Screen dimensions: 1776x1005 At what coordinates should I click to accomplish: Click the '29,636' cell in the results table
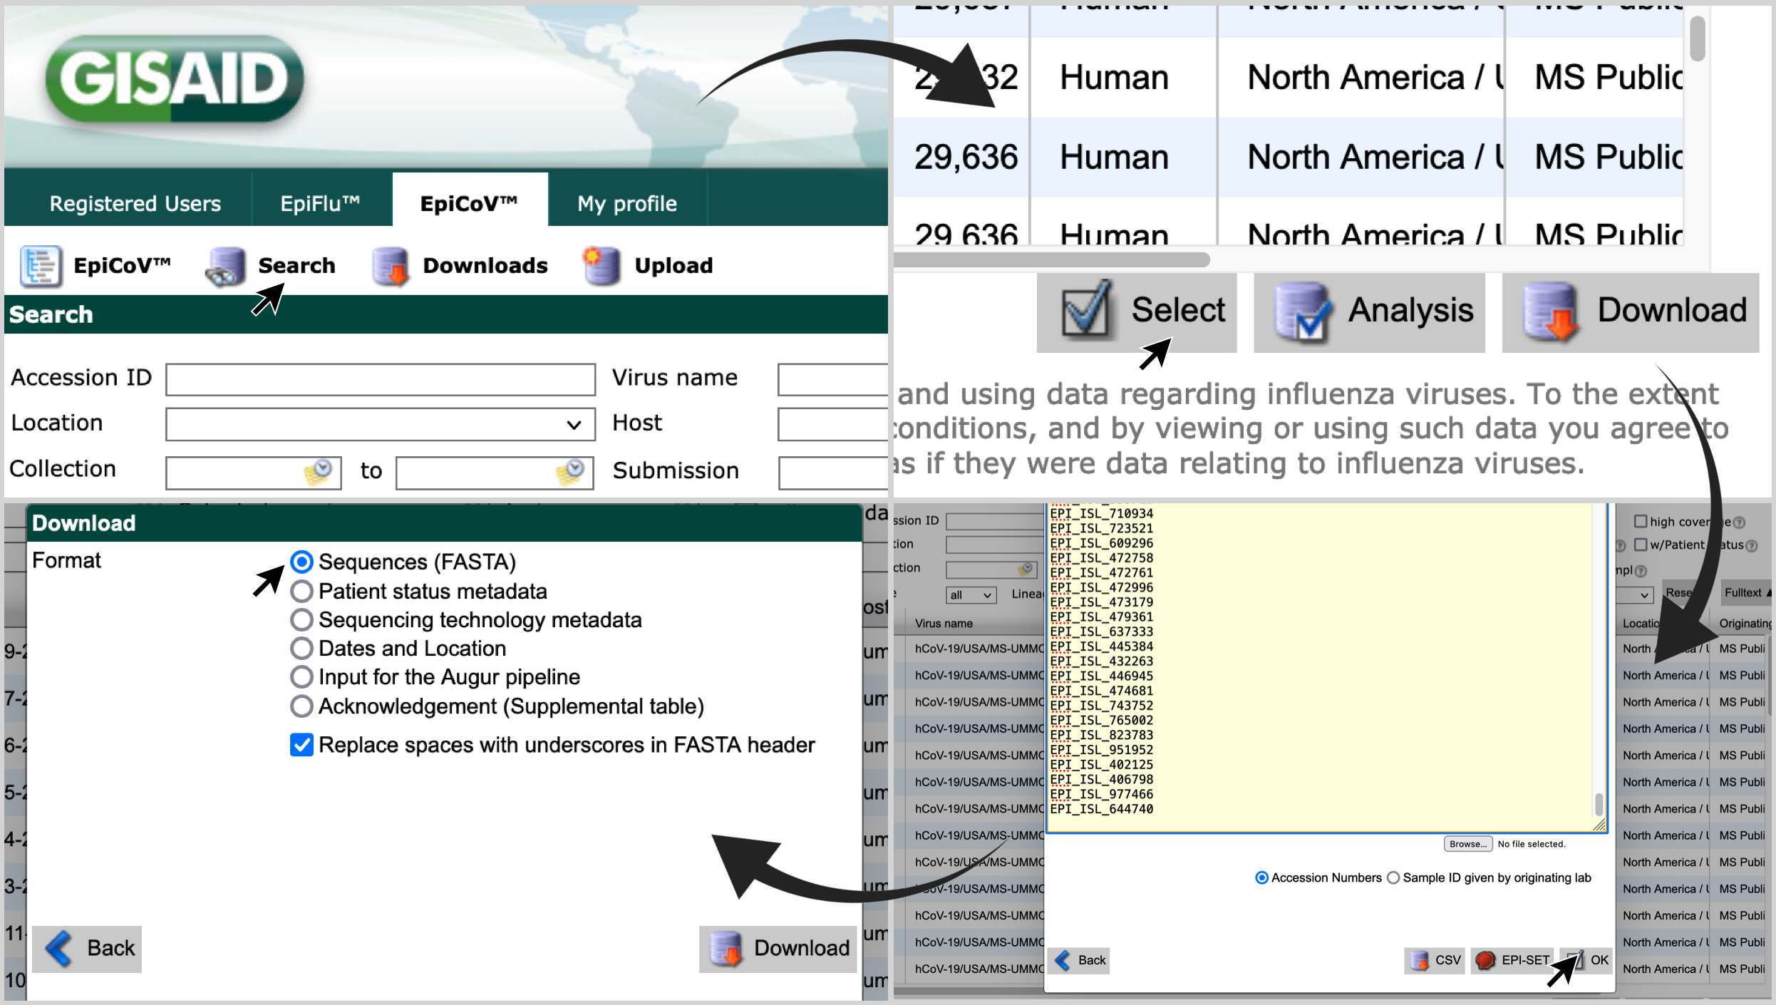(966, 158)
